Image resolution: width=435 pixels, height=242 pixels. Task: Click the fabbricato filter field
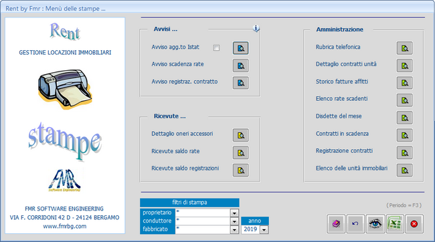(x=203, y=229)
